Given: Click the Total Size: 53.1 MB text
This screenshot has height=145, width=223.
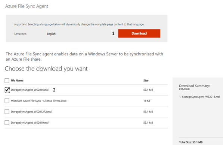Looking at the screenshot, I should [x=191, y=142].
